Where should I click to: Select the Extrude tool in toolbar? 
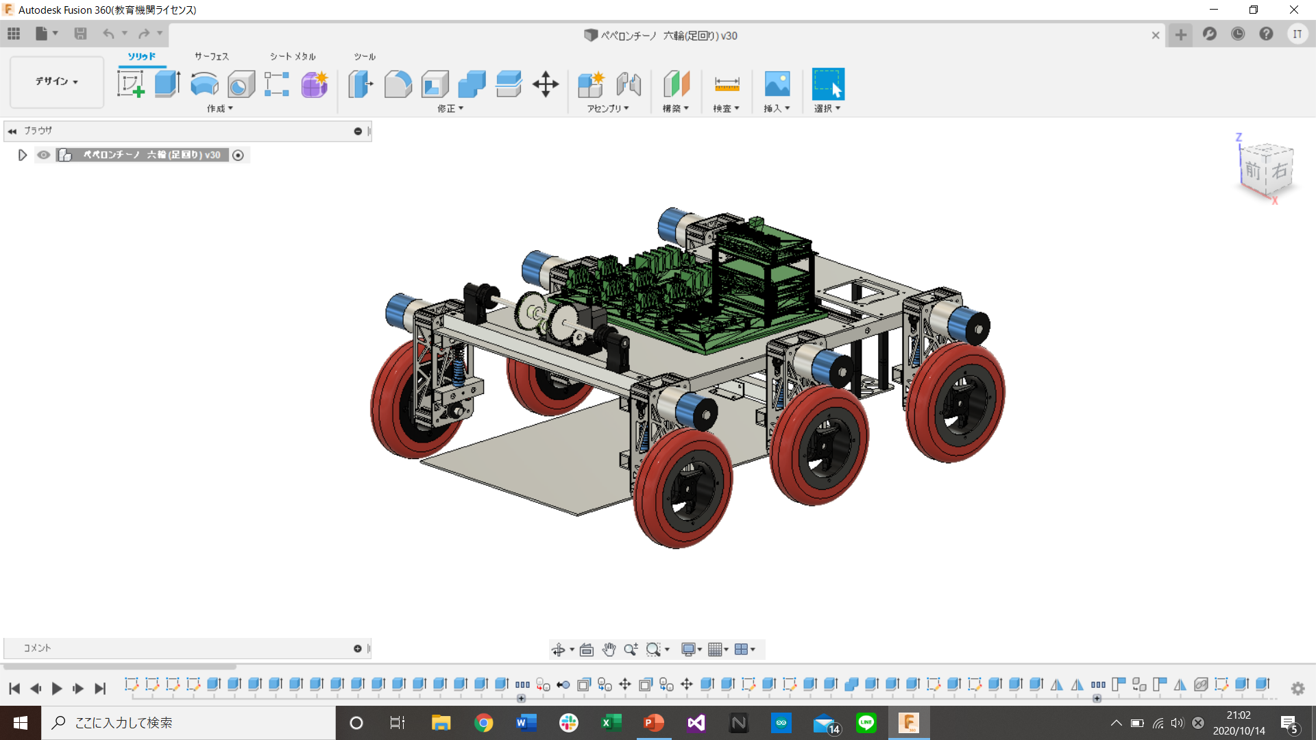[x=167, y=84]
